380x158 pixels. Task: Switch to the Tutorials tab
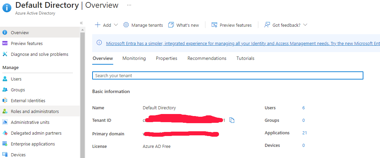pyautogui.click(x=245, y=58)
